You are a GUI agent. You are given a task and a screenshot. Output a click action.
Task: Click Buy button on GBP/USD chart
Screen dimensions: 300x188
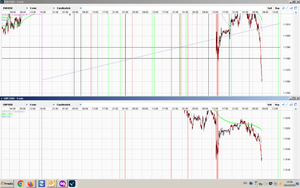click(277, 105)
